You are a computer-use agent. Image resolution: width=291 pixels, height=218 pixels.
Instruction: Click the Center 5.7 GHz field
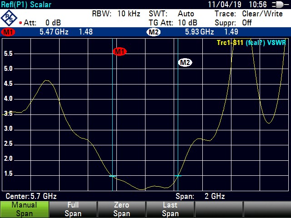point(31,197)
